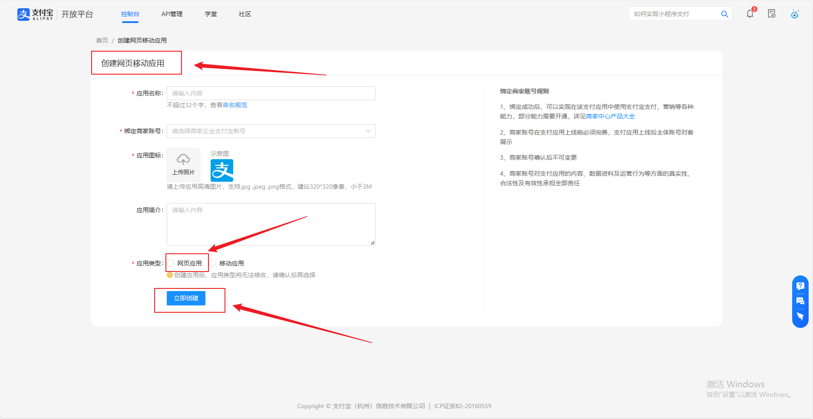This screenshot has width=813, height=419.
Task: Go to the 学堂 tab
Action: (x=211, y=14)
